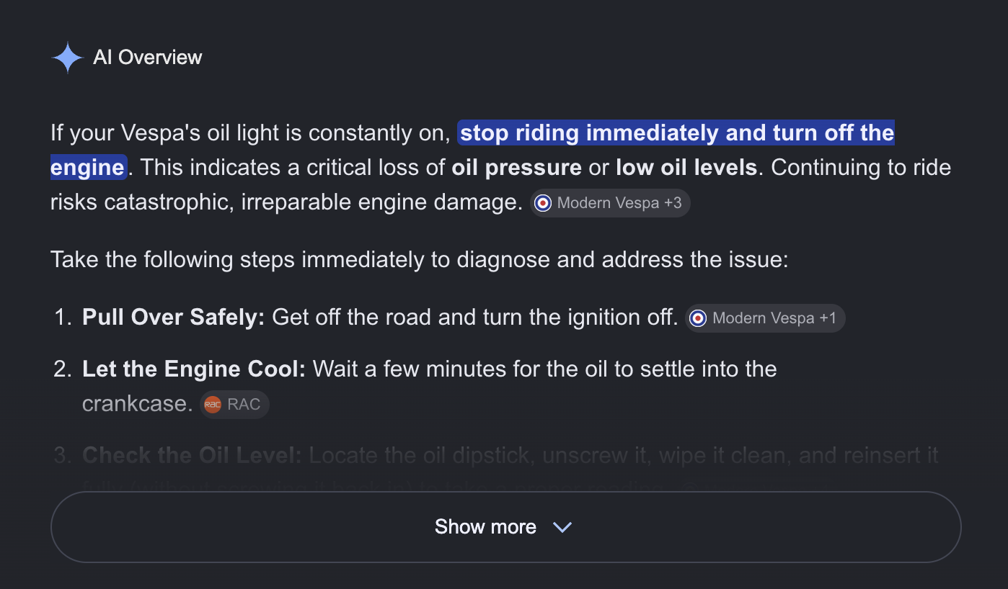Click highlighted text 'stop riding immediately and turn off the'
The image size is (1008, 589).
coord(677,133)
